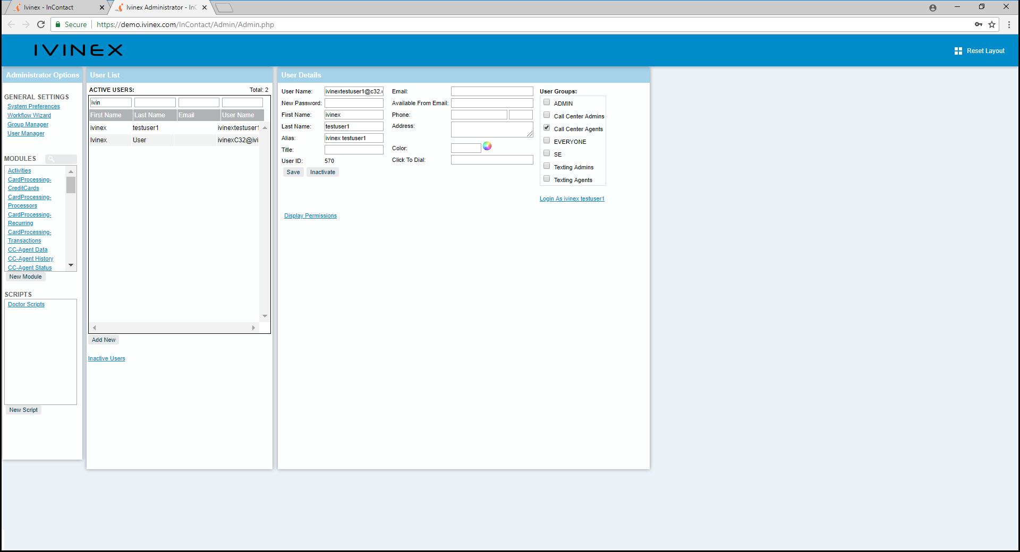Click the modules search magnifier icon

(52, 159)
